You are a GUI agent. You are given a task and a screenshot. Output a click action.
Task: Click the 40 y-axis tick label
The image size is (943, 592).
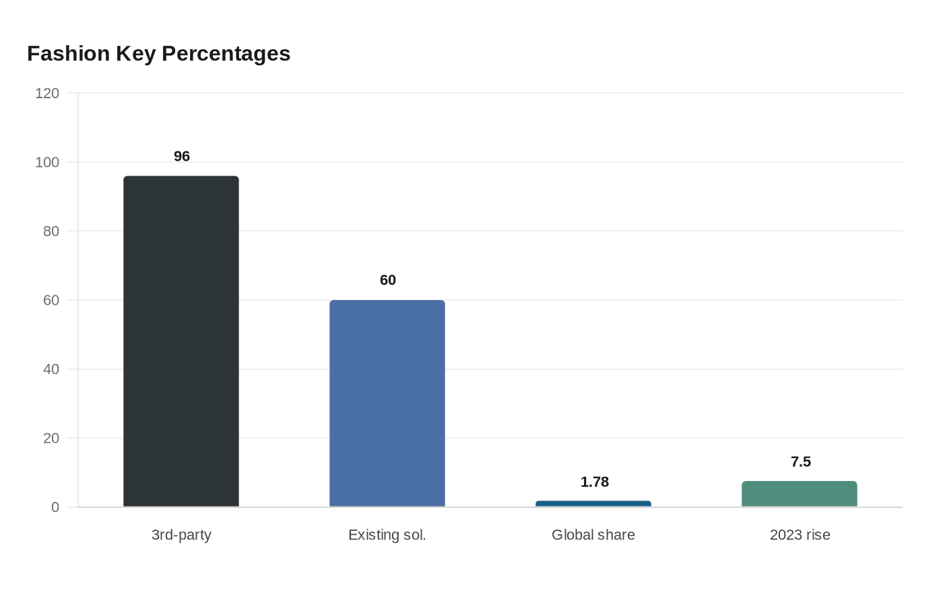(x=51, y=369)
